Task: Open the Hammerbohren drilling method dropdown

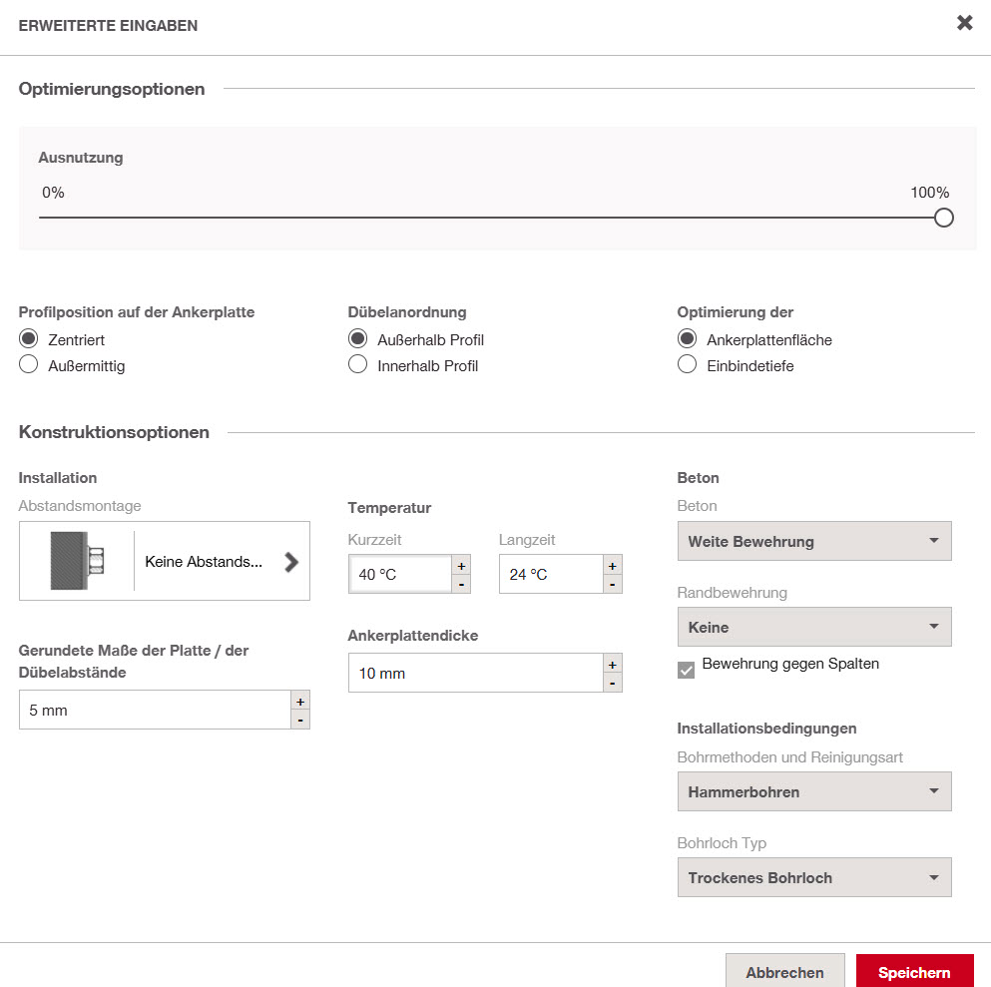Action: tap(814, 791)
